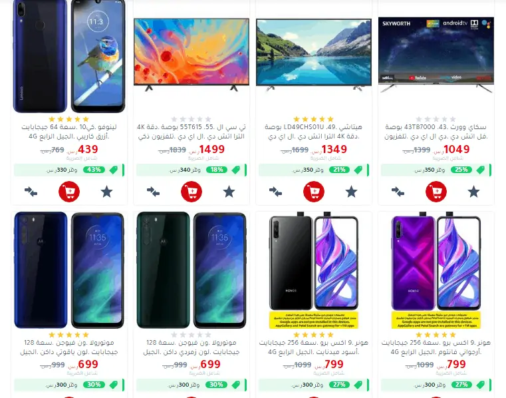The image size is (506, 398).
Task: Favorite the Hitachi TV with the star icon
Action: [352, 192]
